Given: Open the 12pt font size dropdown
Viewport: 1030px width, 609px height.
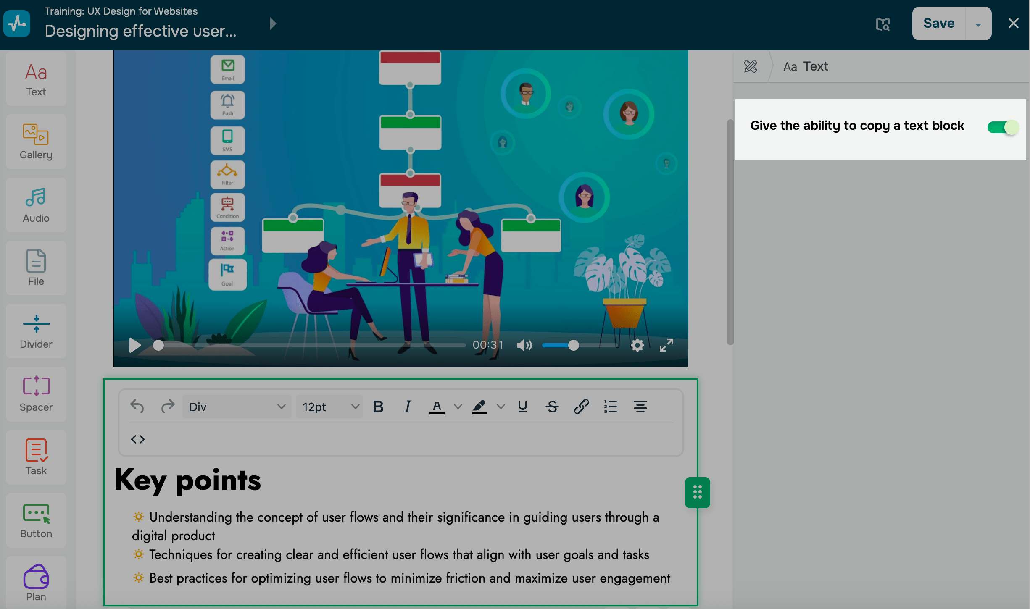Looking at the screenshot, I should tap(330, 407).
